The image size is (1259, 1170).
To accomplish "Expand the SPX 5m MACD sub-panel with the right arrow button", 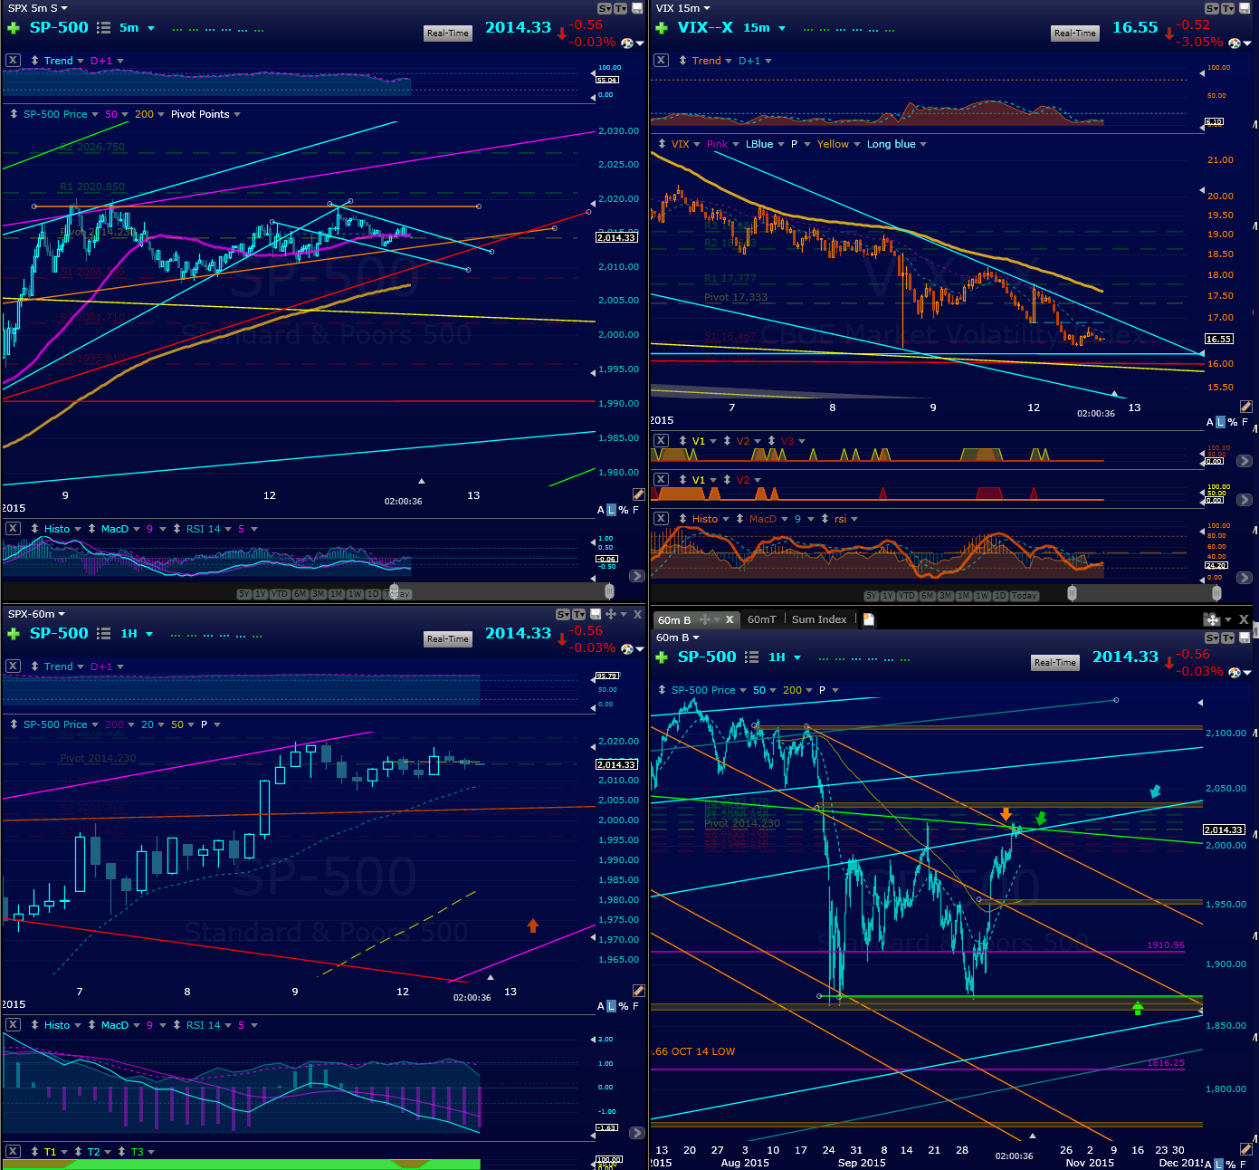I will pyautogui.click(x=637, y=576).
